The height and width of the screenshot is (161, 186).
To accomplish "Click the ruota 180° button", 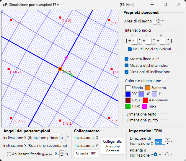I will click(86, 153).
